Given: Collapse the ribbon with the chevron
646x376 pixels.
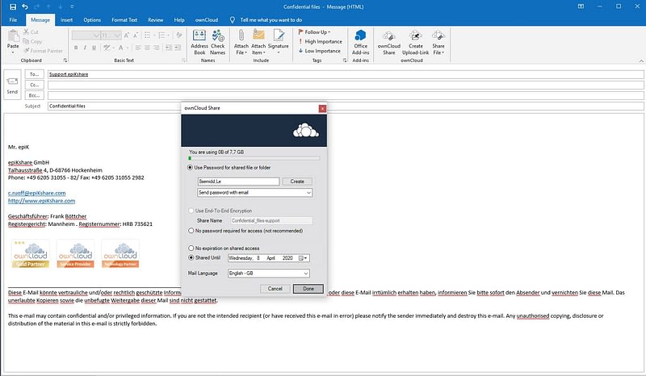Looking at the screenshot, I should (641, 61).
